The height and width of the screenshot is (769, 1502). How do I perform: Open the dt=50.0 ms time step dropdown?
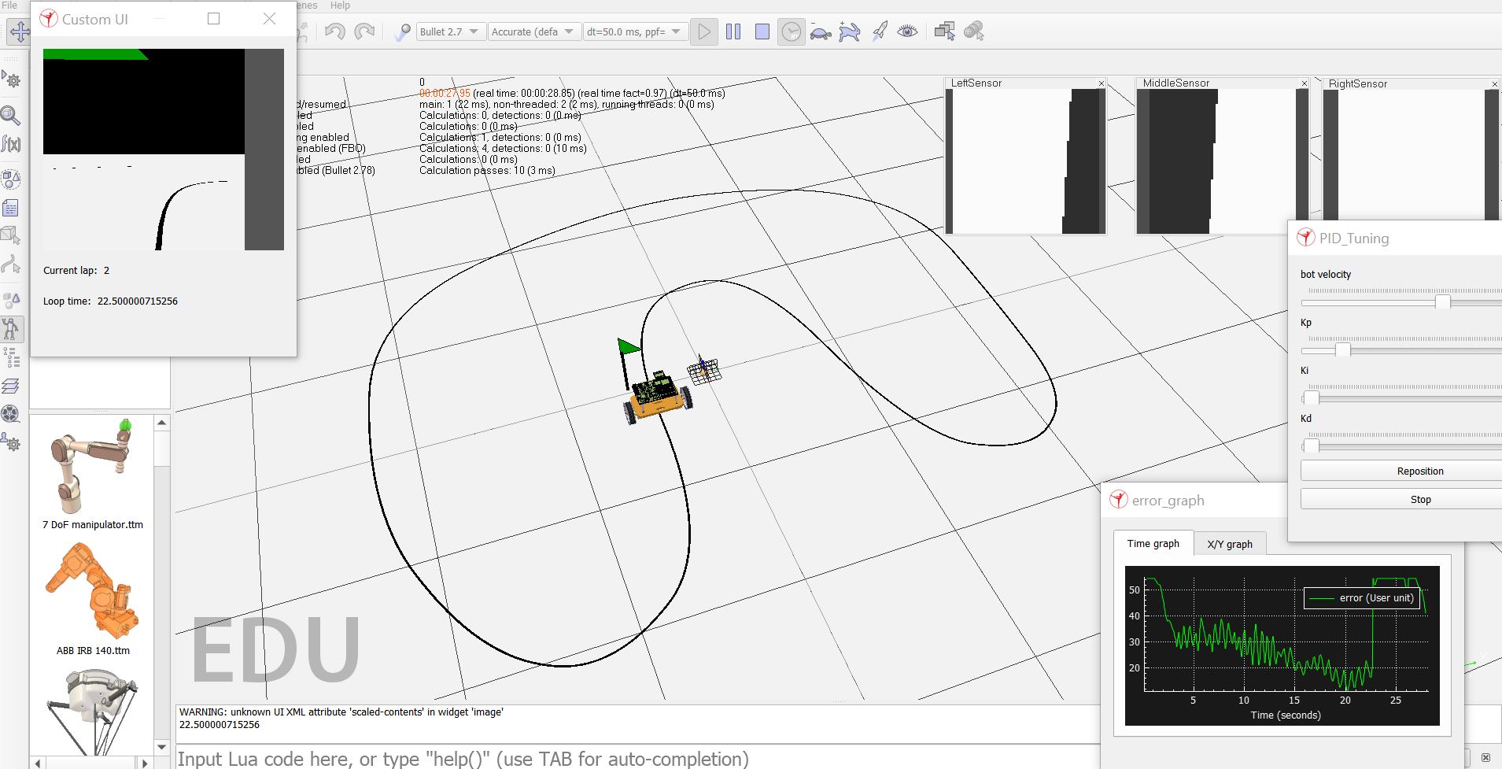636,31
